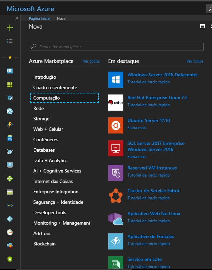
Task: Open Cluster do Service Fabric link
Action: [x=154, y=191]
